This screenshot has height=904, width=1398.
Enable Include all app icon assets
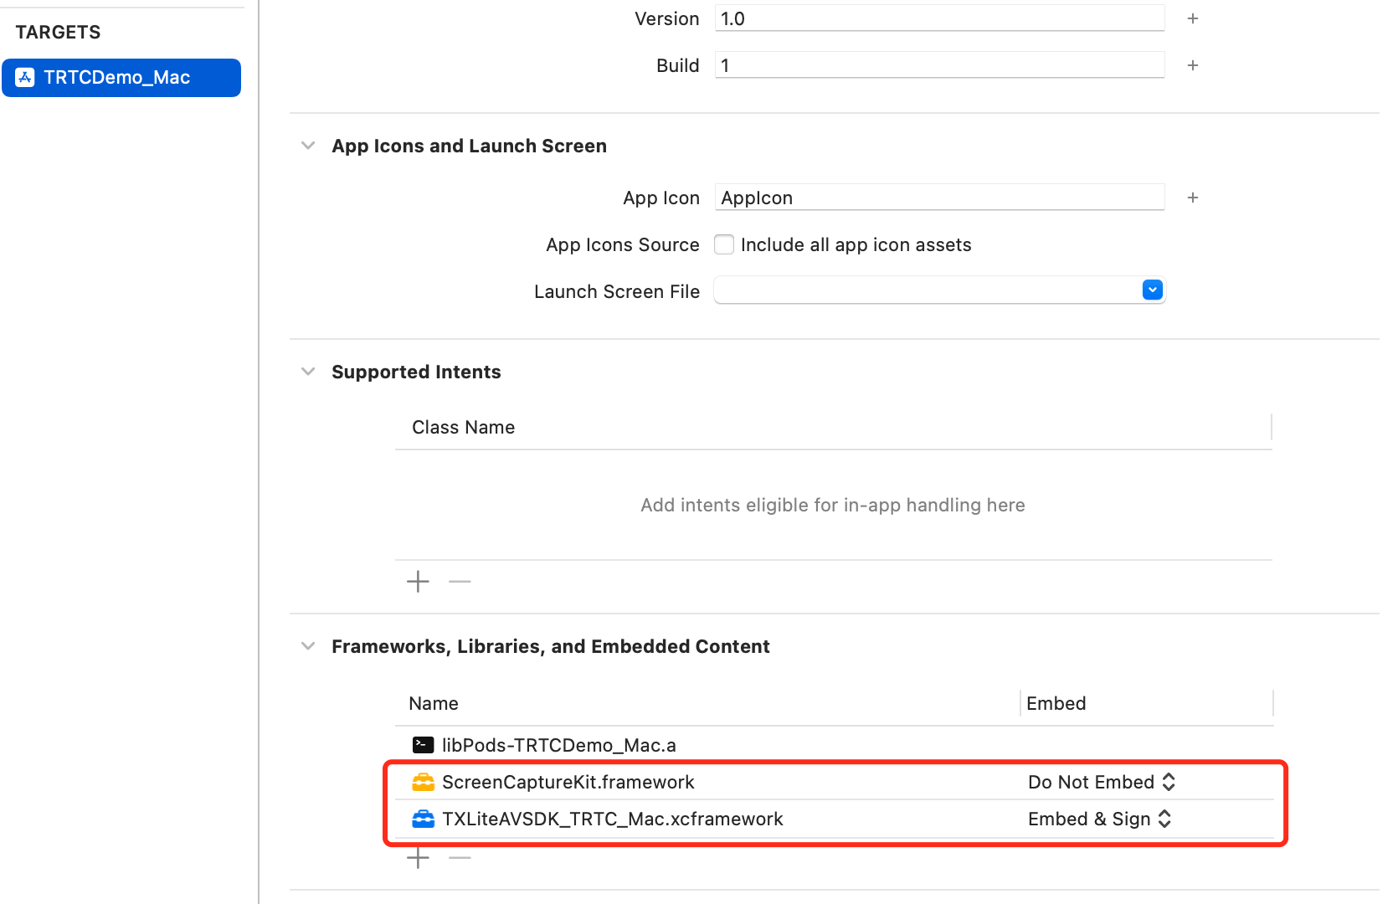[x=724, y=244]
